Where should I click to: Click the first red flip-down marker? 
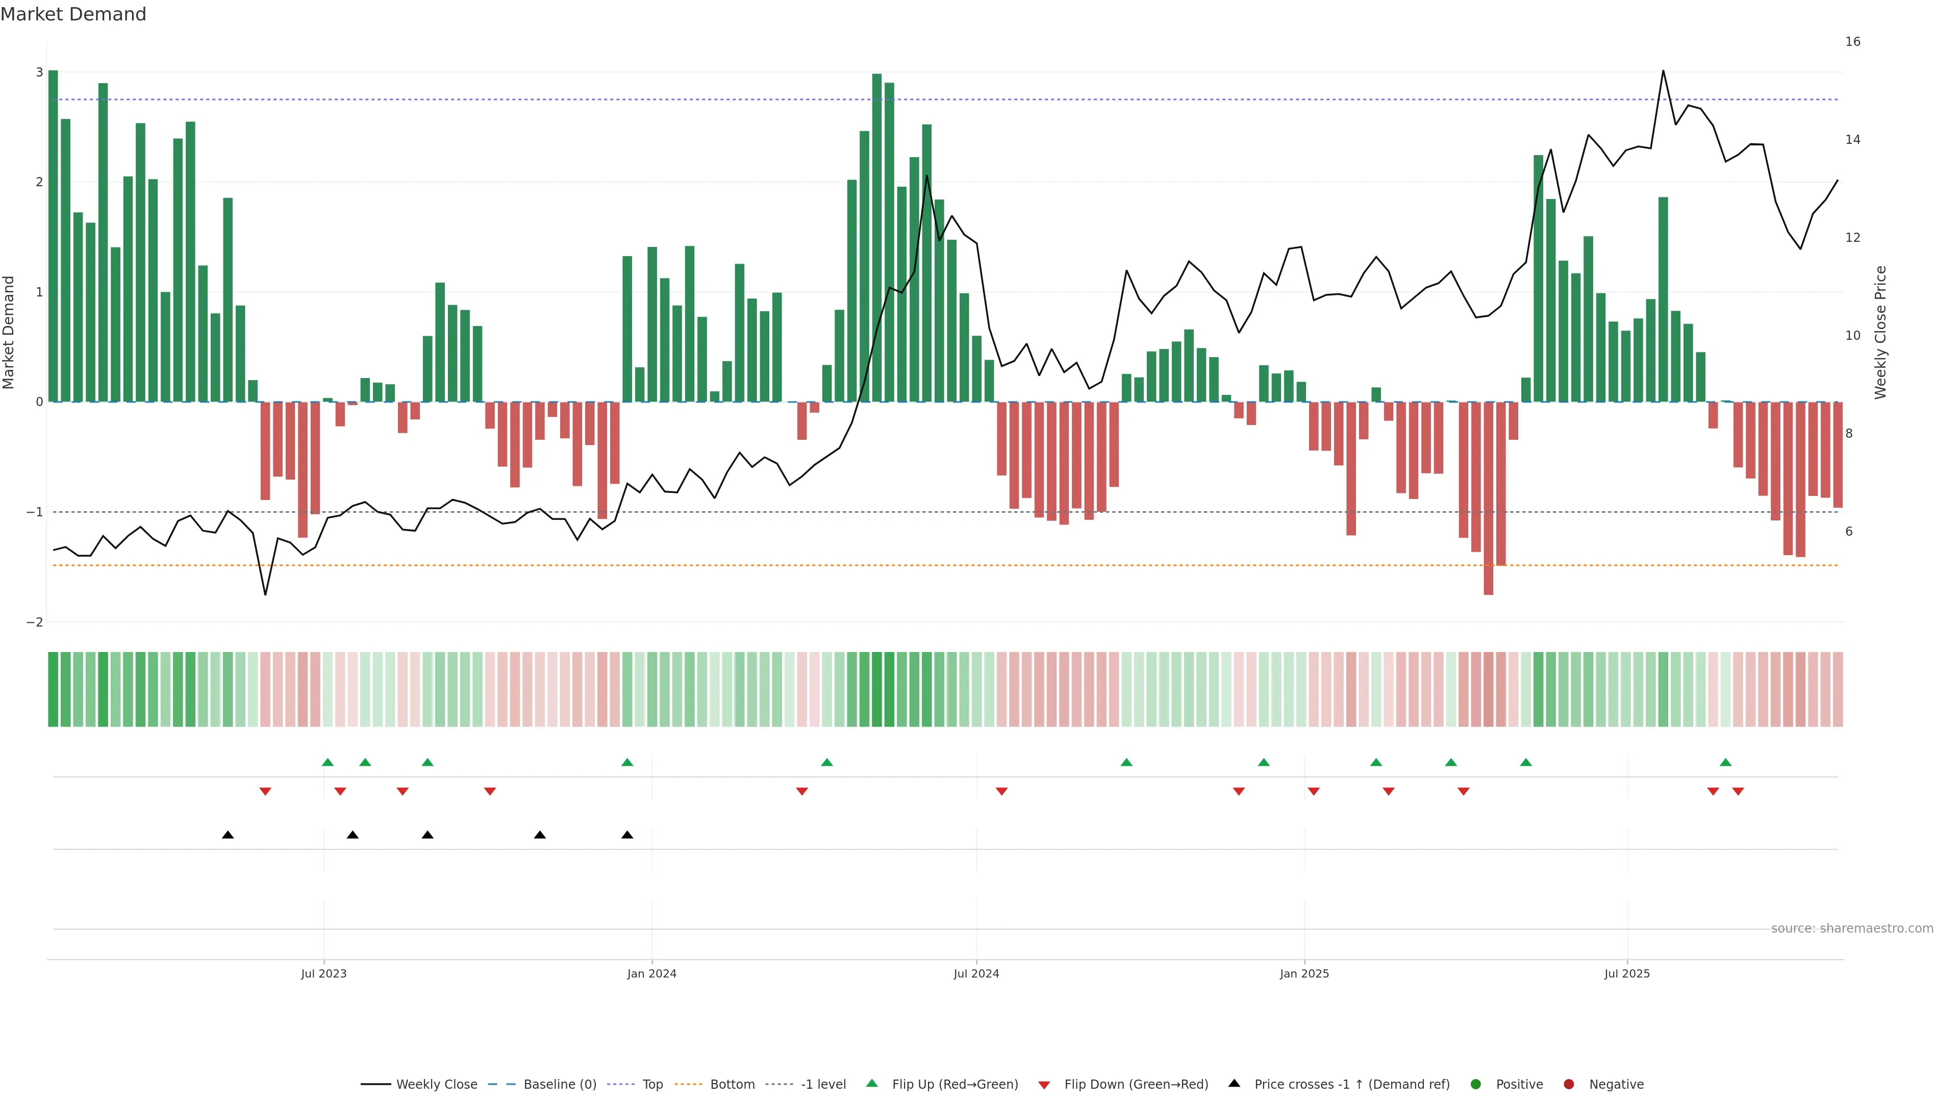pos(265,792)
